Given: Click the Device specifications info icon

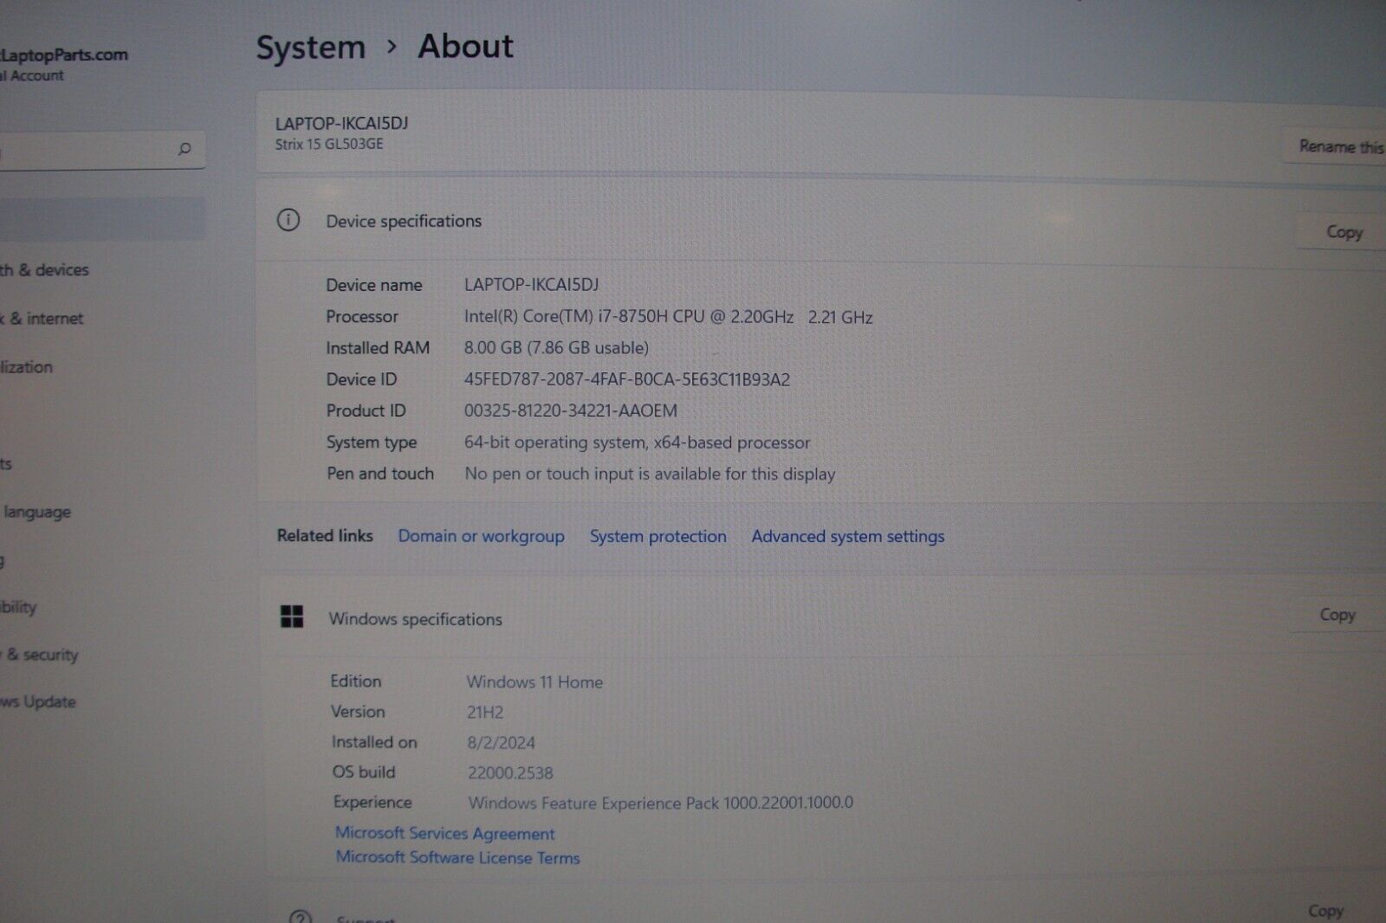Looking at the screenshot, I should click(288, 220).
